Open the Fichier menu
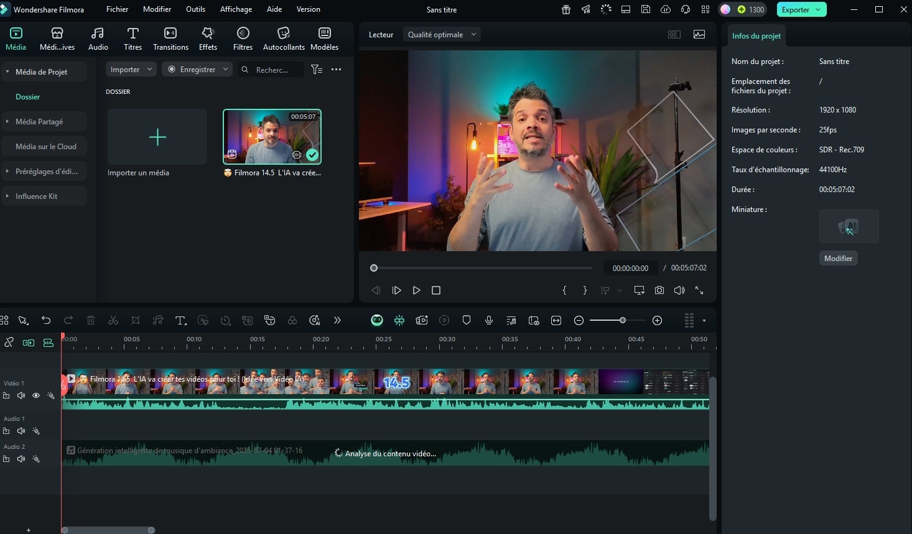Viewport: 912px width, 534px height. [x=117, y=9]
